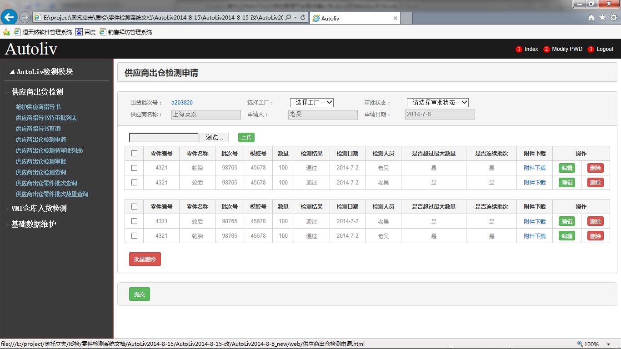Open zoom level magnifier in status bar
Screen dimensions: 621x349
coord(580,344)
